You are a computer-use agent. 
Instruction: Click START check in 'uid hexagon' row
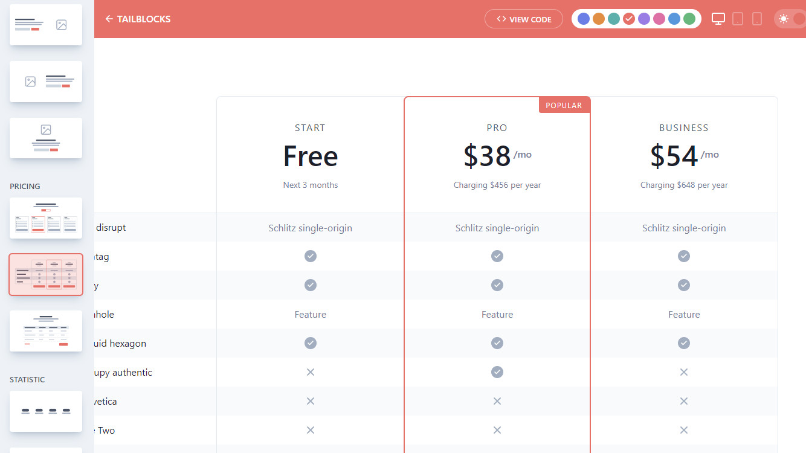[311, 343]
